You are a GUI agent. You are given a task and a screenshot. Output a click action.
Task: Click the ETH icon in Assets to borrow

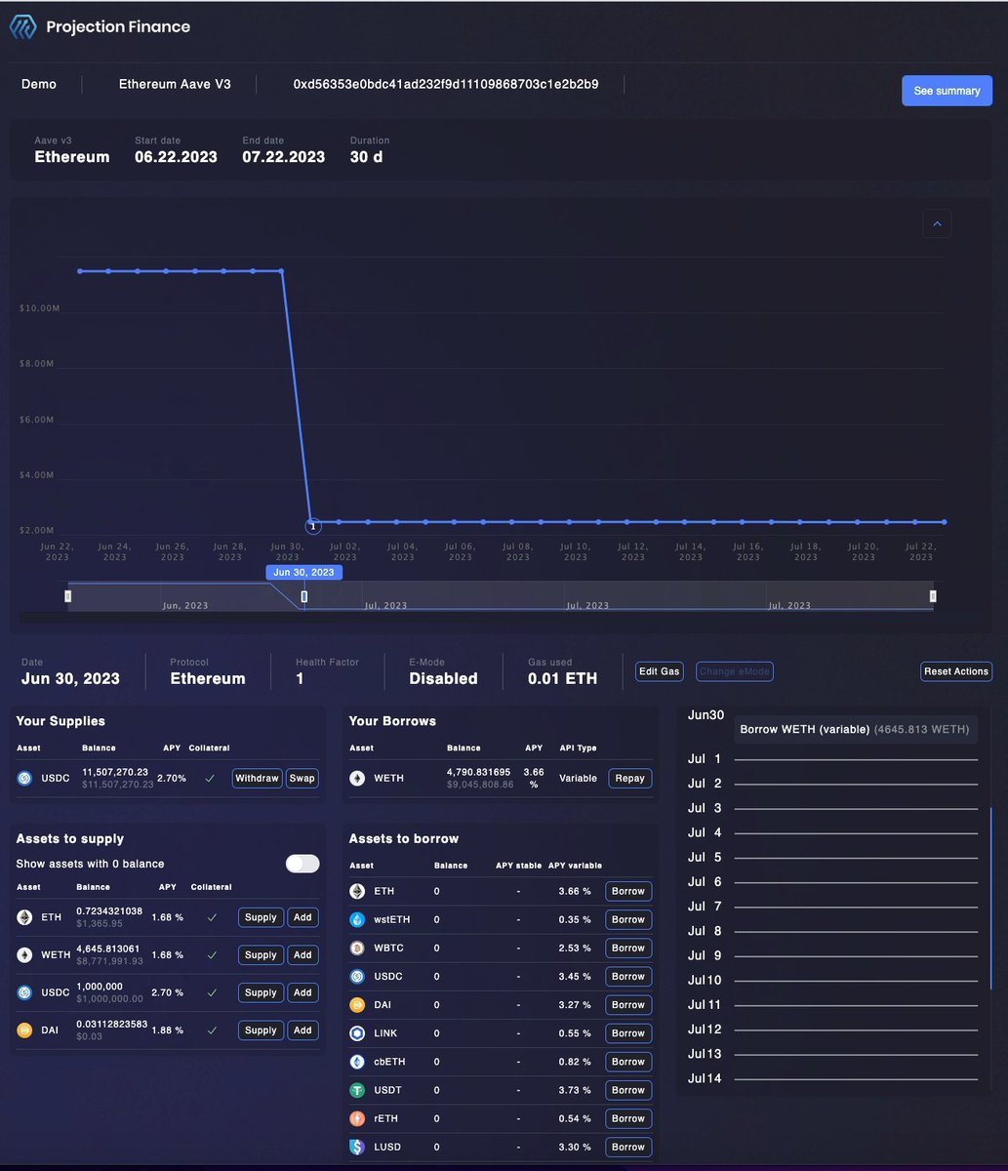point(357,891)
